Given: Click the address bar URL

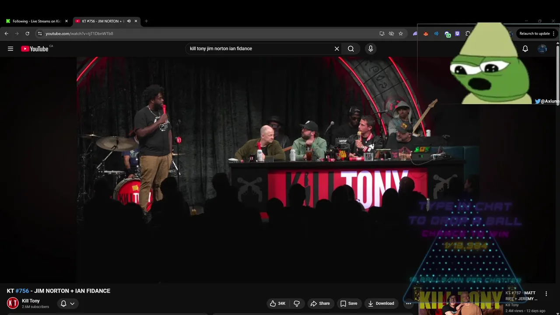Looking at the screenshot, I should click(x=79, y=33).
